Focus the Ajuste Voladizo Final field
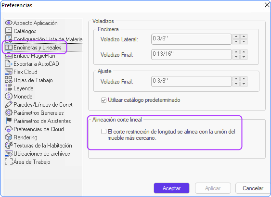271x197 pixels. coord(191,81)
